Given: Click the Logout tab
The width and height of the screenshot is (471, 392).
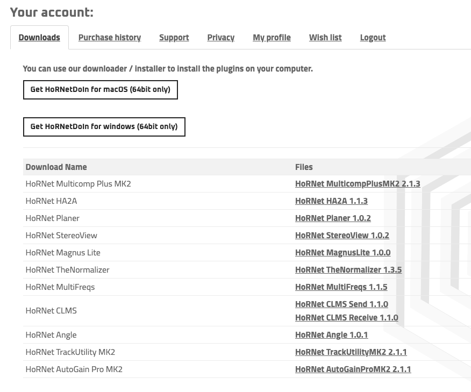Looking at the screenshot, I should point(373,38).
